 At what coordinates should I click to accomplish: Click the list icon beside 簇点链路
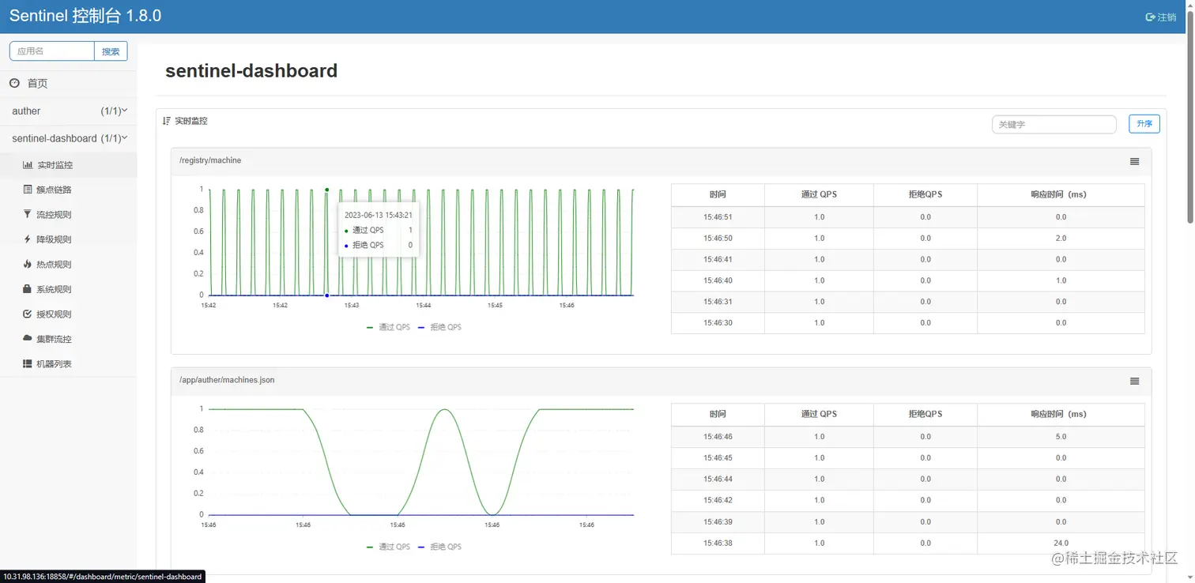click(x=28, y=190)
